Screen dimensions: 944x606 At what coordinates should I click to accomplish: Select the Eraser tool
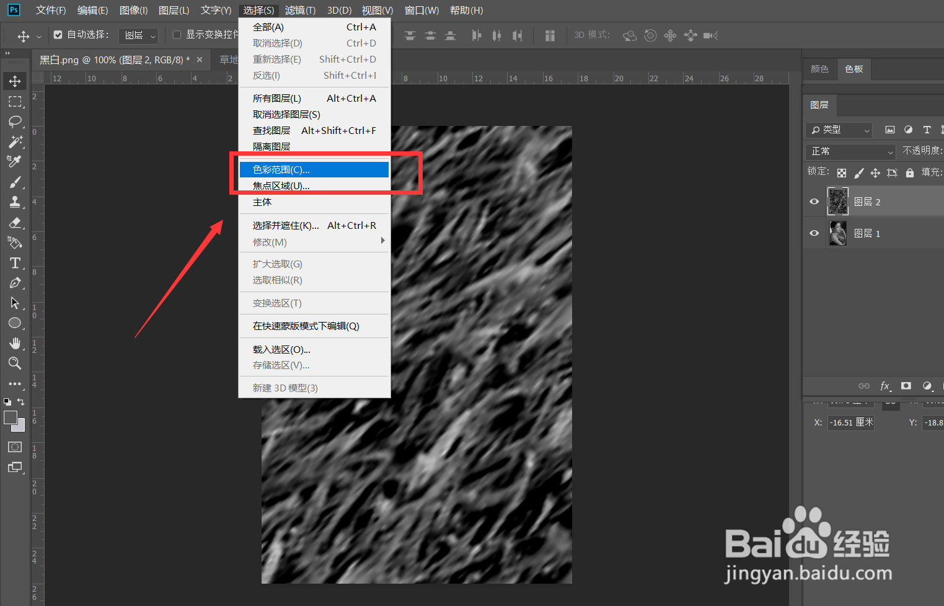15,223
